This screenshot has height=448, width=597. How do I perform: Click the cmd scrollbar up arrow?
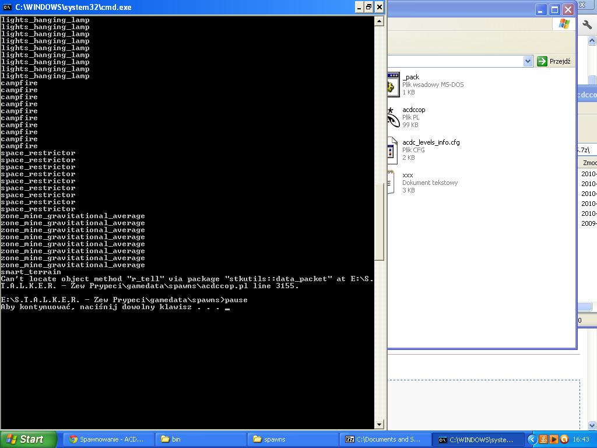(379, 21)
